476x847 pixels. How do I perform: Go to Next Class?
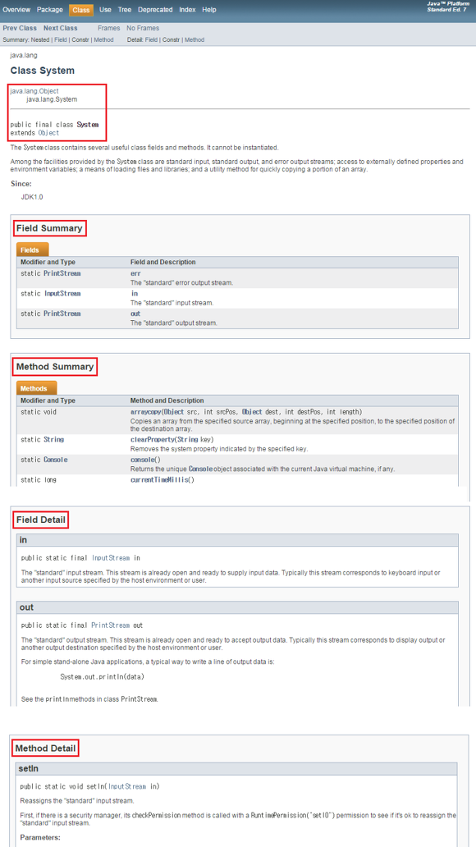point(61,28)
